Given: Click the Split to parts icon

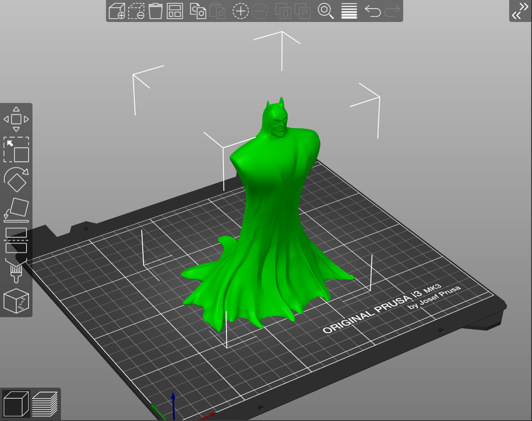Looking at the screenshot, I should pyautogui.click(x=302, y=11).
